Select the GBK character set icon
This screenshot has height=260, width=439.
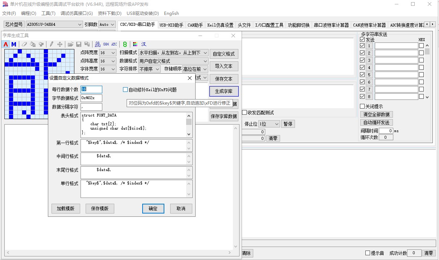106,44
